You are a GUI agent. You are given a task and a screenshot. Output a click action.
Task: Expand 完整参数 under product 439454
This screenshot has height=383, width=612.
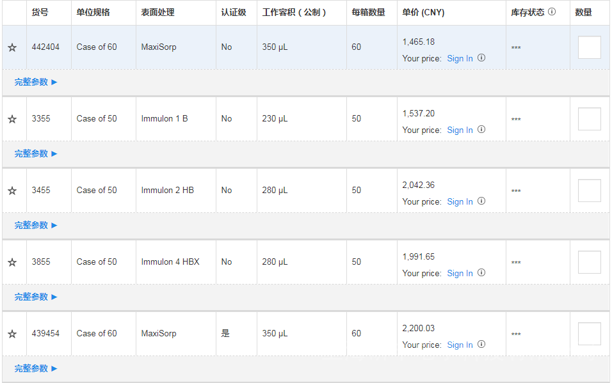coord(36,368)
